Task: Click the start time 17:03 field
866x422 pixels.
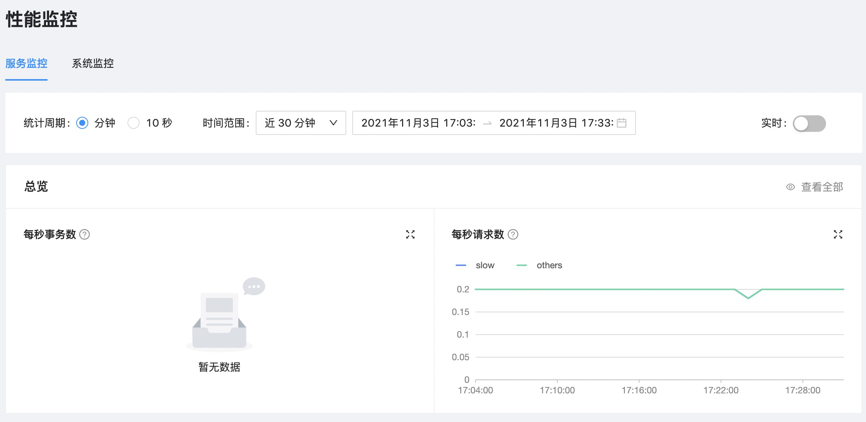Action: pos(418,123)
